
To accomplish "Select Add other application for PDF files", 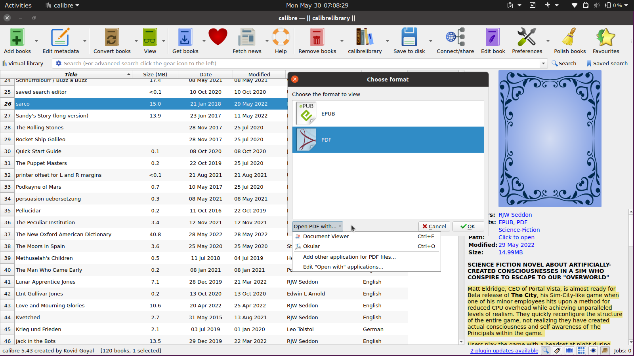I will (x=366, y=257).
